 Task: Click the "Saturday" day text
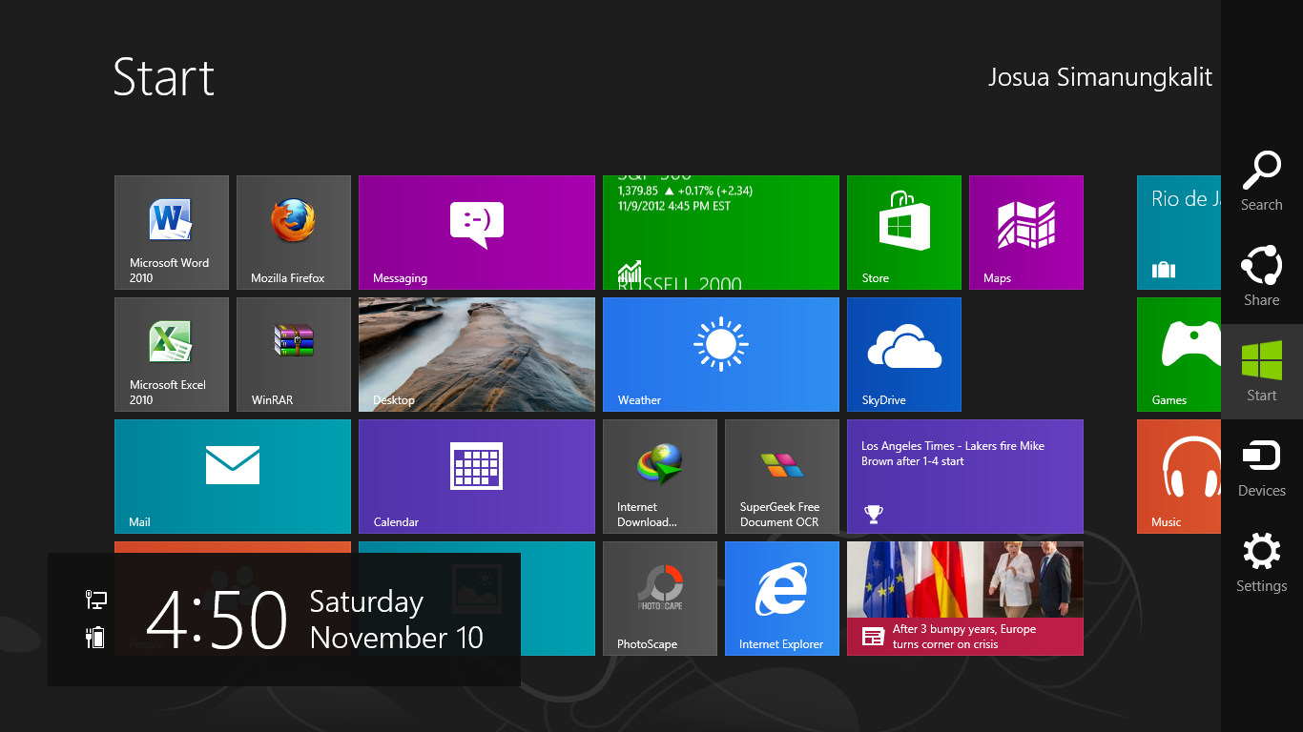point(366,601)
